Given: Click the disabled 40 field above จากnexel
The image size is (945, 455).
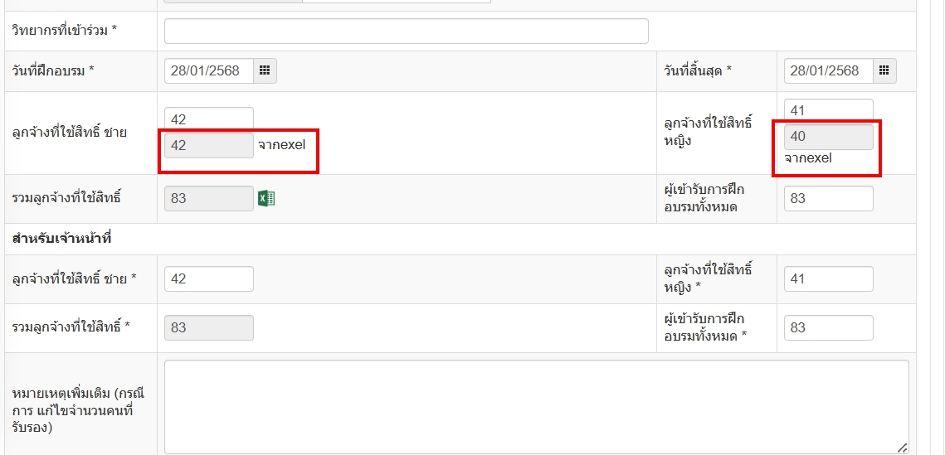Looking at the screenshot, I should point(829,137).
